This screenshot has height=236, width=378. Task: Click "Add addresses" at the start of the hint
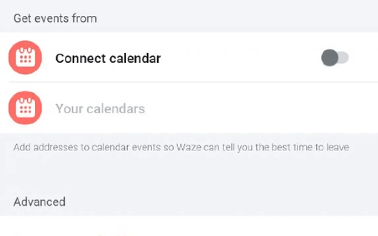[35, 147]
